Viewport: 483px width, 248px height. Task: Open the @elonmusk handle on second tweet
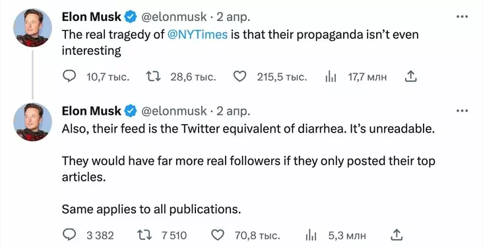coord(174,111)
